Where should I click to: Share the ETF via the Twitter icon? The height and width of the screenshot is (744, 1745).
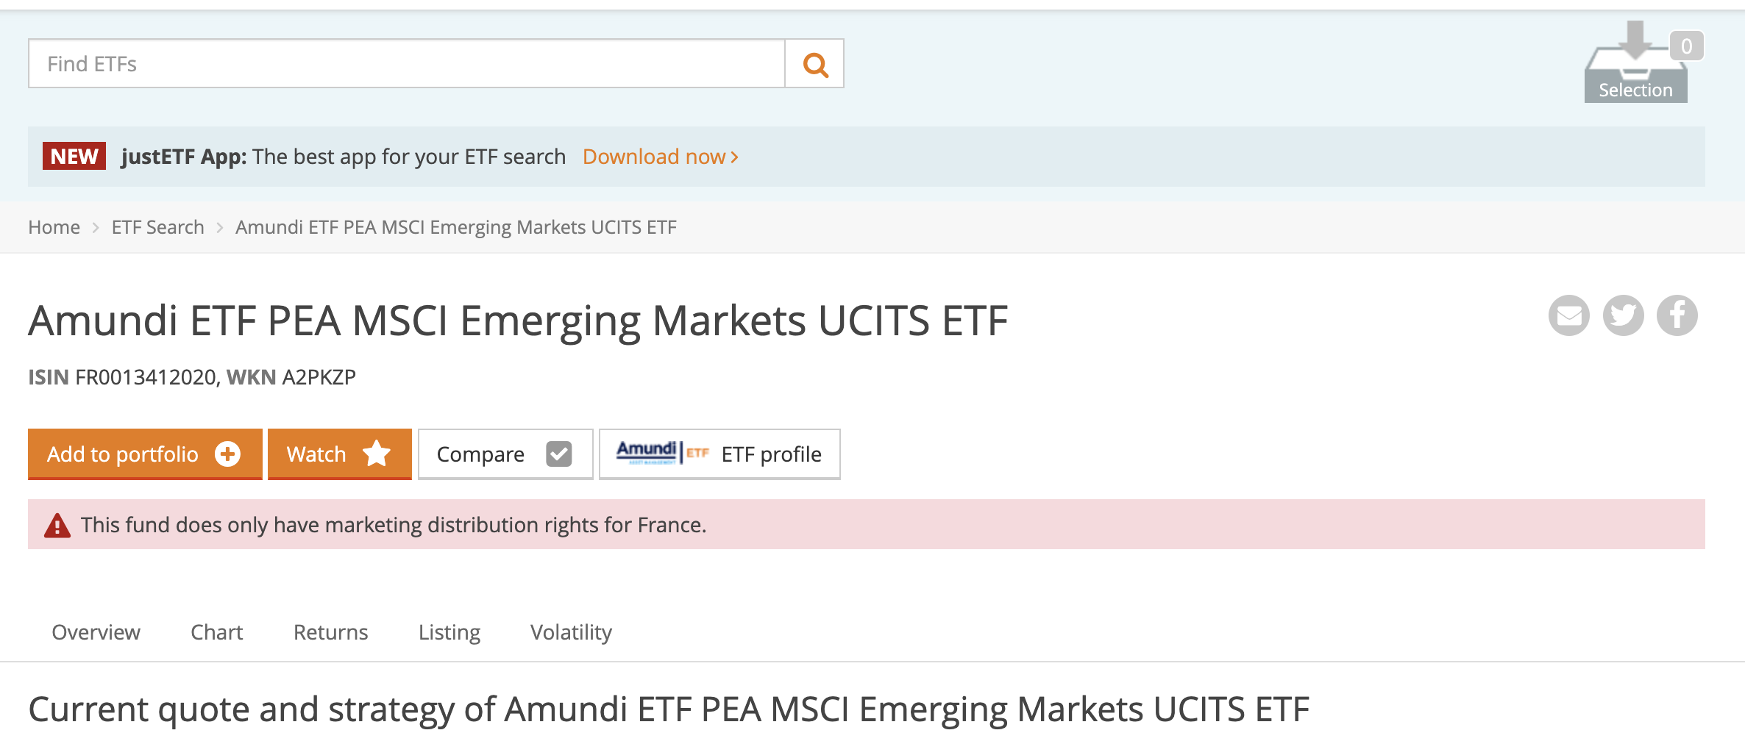pos(1623,315)
